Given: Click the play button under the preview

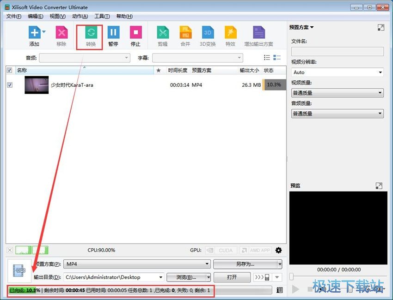Looking at the screenshot, I should (296, 289).
